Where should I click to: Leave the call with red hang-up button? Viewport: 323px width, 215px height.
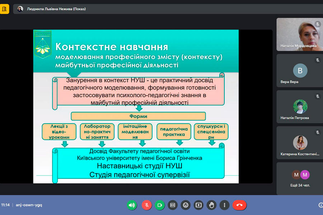(x=239, y=205)
